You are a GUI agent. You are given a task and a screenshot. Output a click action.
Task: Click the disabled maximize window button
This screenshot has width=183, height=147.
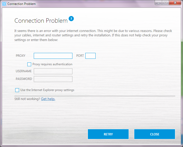(x=165, y=3)
